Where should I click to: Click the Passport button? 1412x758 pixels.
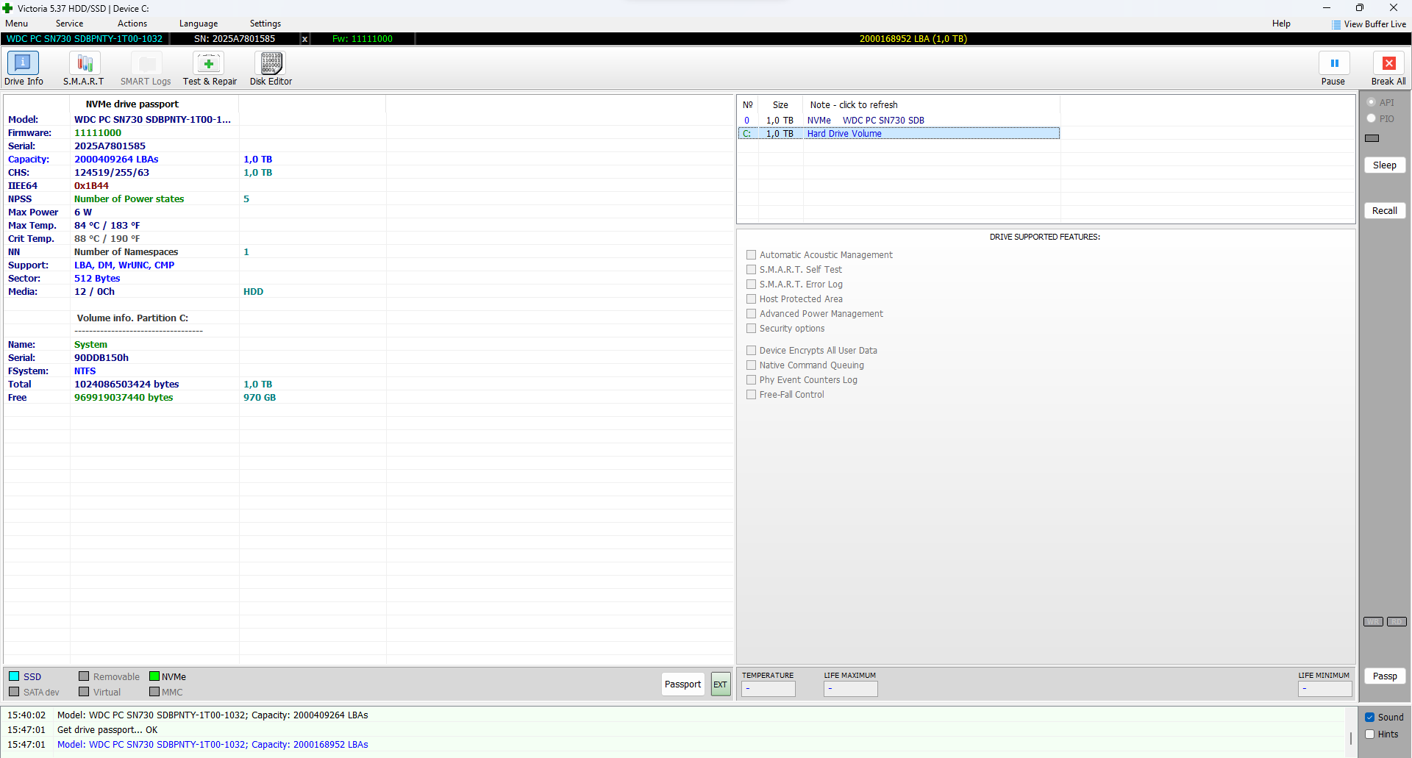[683, 684]
